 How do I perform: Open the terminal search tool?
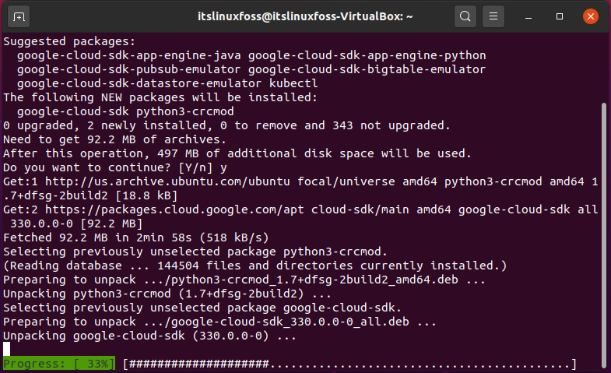coord(465,16)
